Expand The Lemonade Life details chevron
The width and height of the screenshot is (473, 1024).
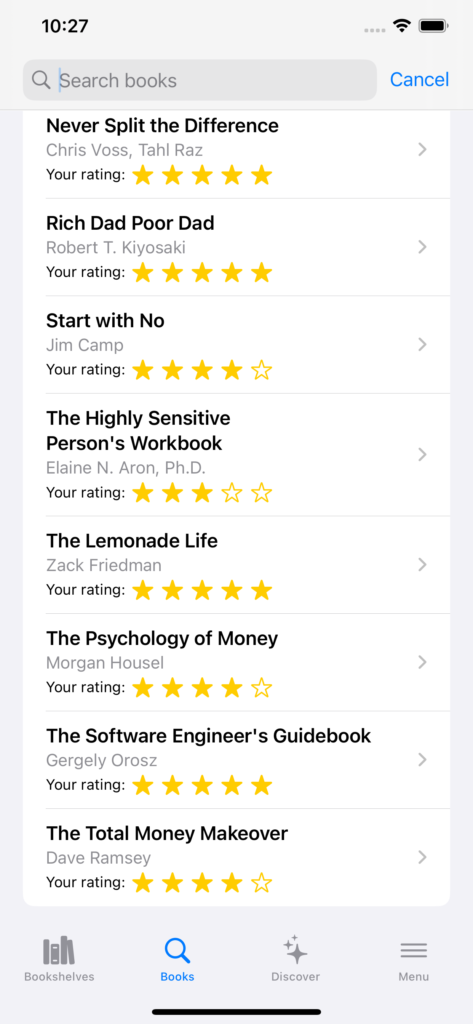coord(422,565)
